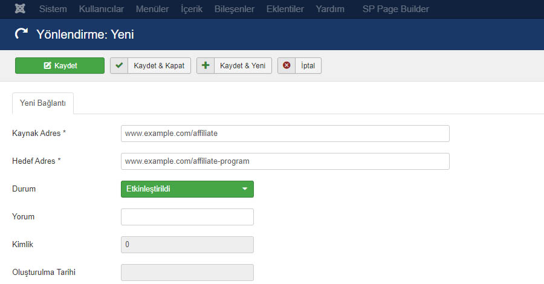Screen dimensions: 544x284
Task: Open the Eklentiler menu
Action: click(285, 9)
